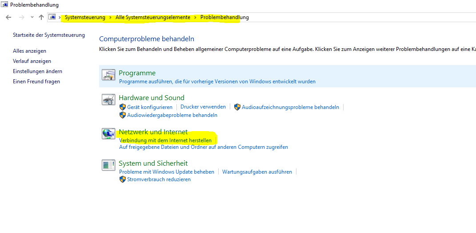
Task: Open shared files and folders access link
Action: click(204, 147)
